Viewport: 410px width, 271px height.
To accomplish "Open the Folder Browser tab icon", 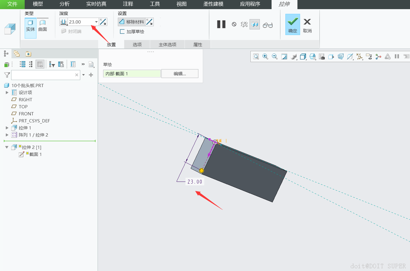I will coord(17,54).
